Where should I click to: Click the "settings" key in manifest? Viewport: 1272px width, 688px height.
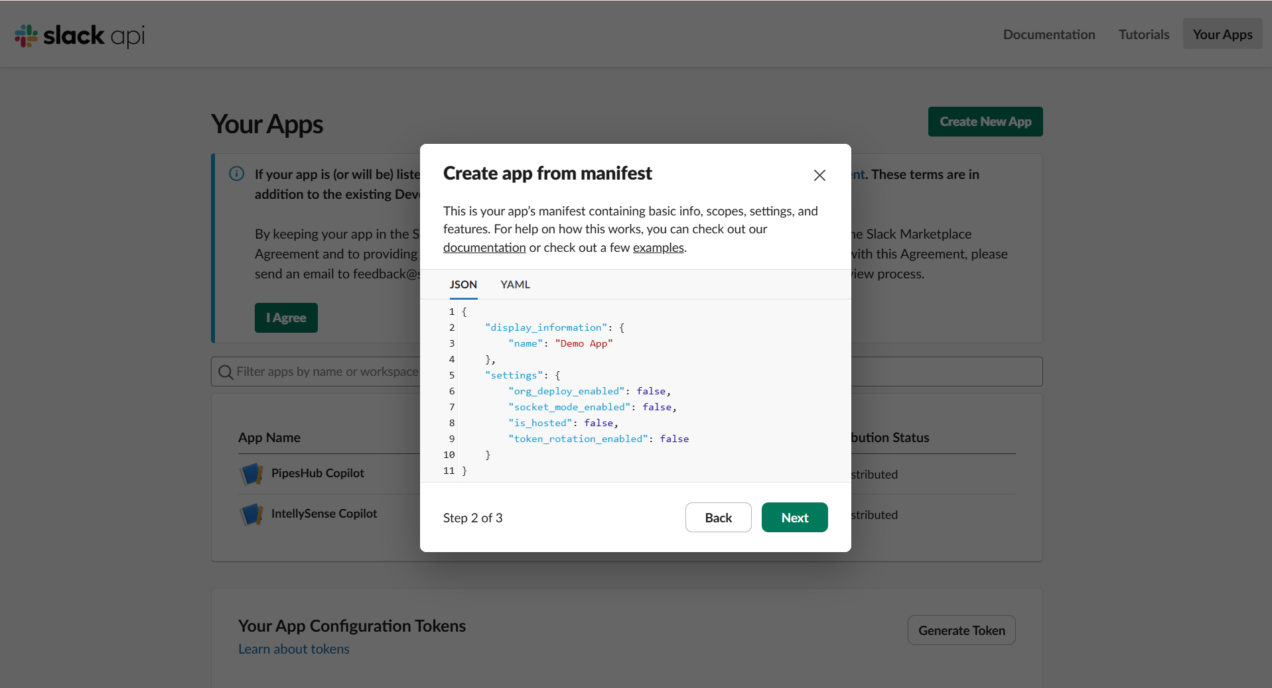pyautogui.click(x=514, y=375)
